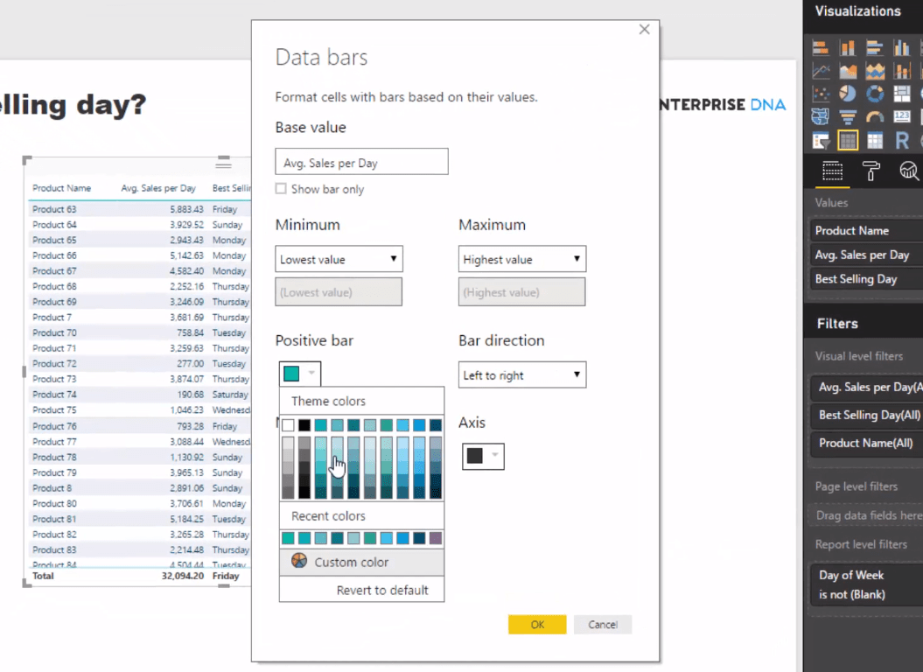Viewport: 923px width, 672px height.
Task: Expand the Product Name(All) filter
Action: (x=866, y=443)
